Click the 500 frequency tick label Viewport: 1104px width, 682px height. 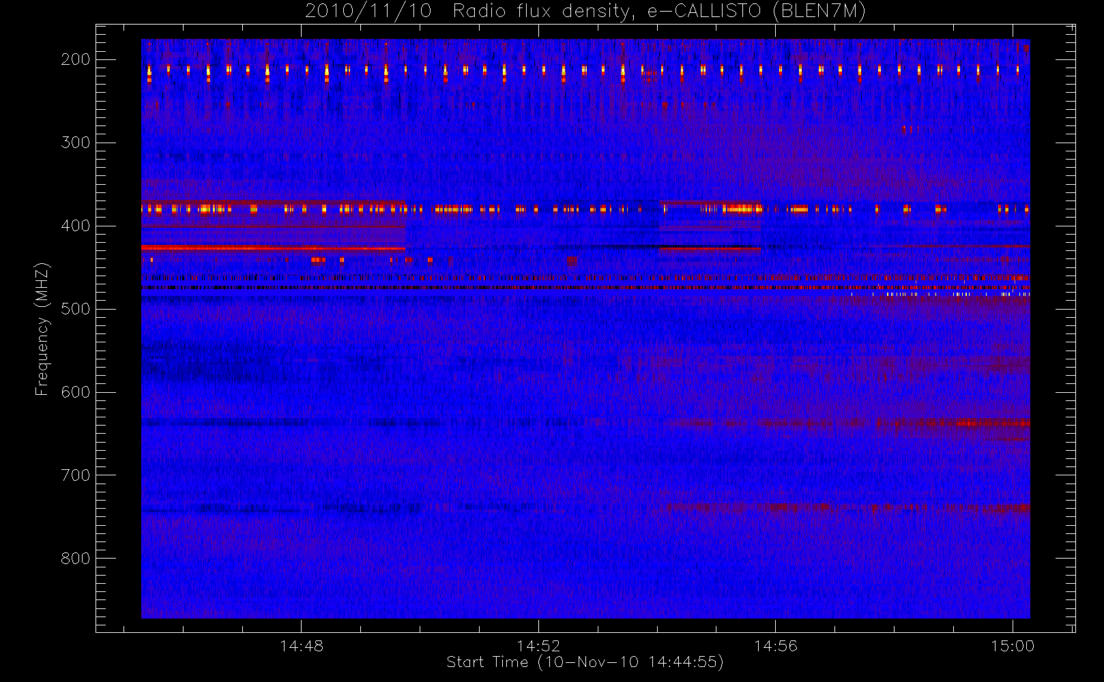point(76,309)
